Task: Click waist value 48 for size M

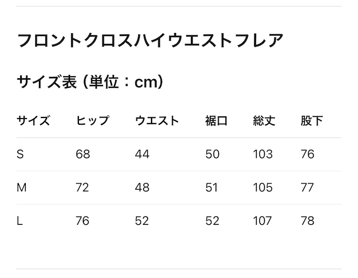Action: click(142, 188)
